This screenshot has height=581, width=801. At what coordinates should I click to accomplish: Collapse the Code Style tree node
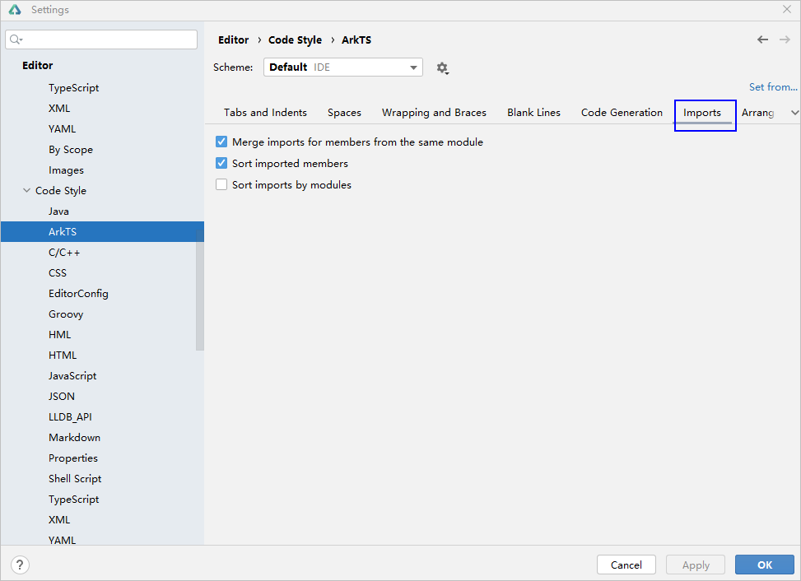pos(27,191)
